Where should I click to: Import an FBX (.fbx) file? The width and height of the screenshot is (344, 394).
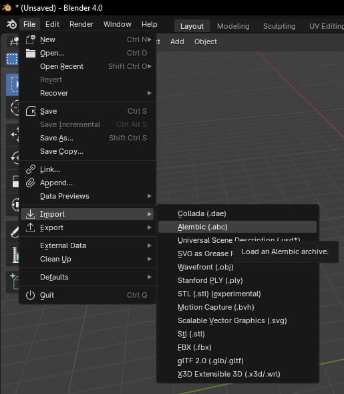(x=237, y=347)
